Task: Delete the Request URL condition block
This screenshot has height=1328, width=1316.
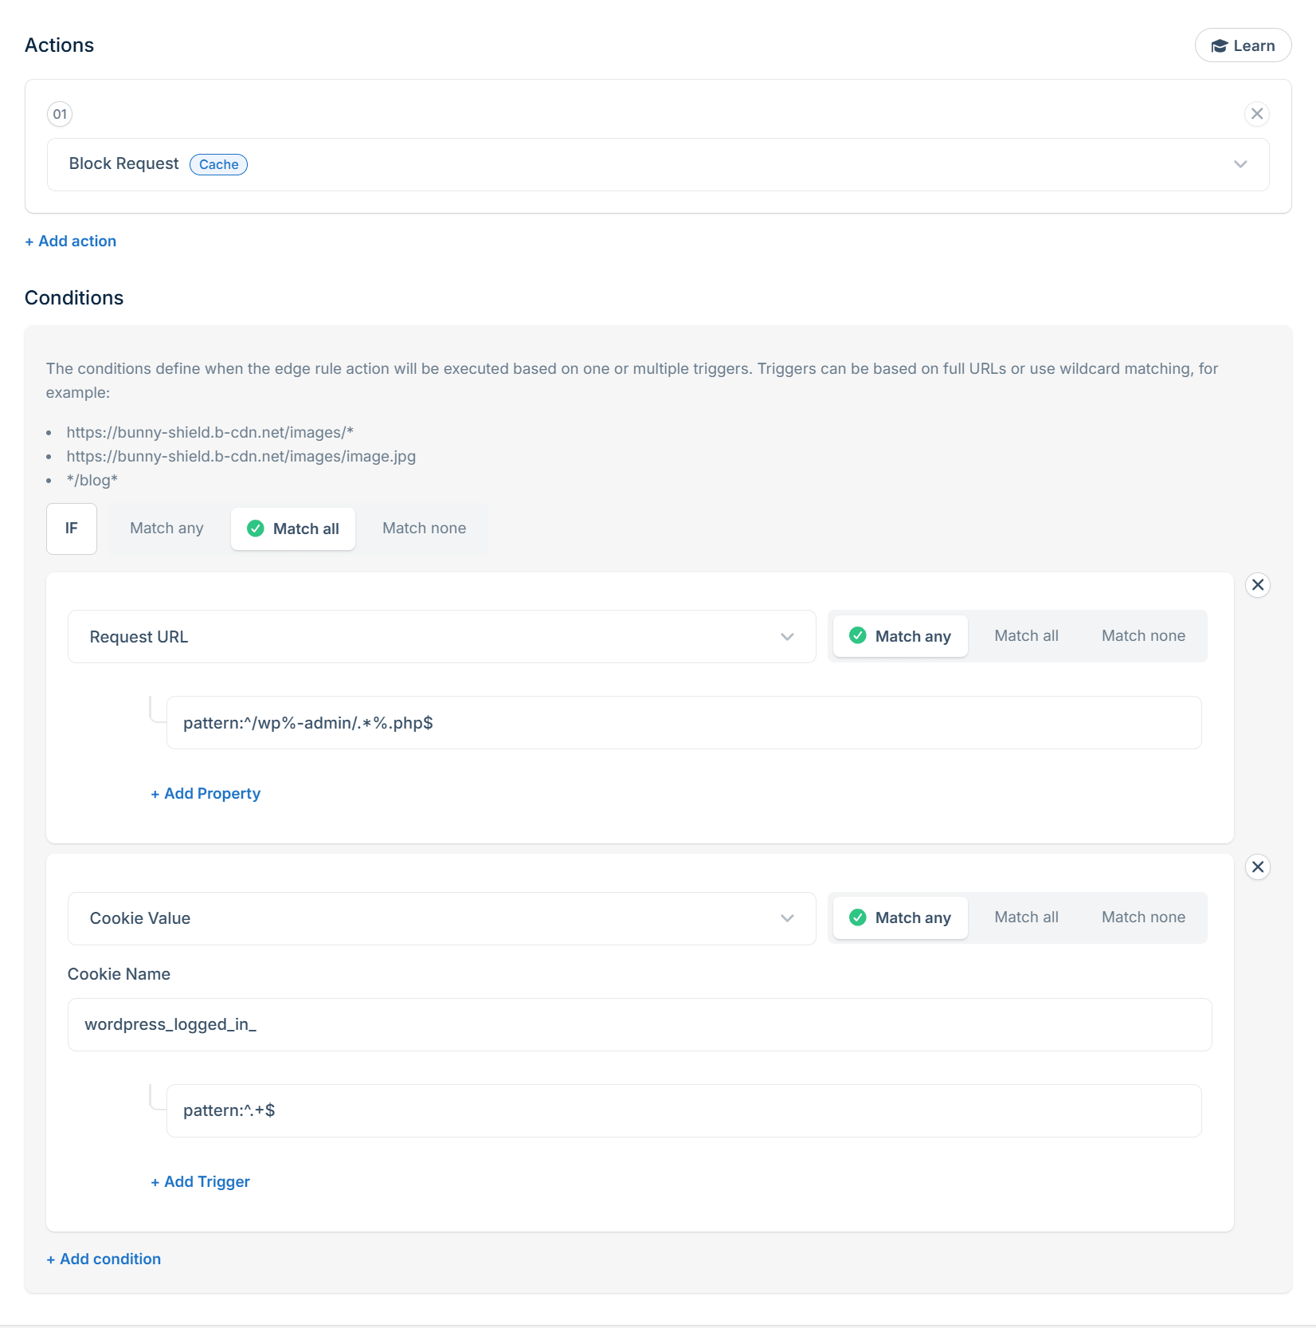Action: pos(1257,585)
